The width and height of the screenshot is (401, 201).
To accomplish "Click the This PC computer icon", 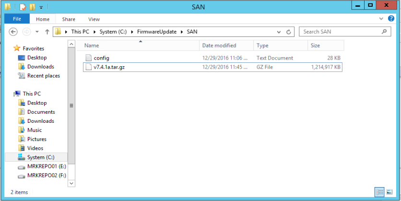I will point(17,94).
